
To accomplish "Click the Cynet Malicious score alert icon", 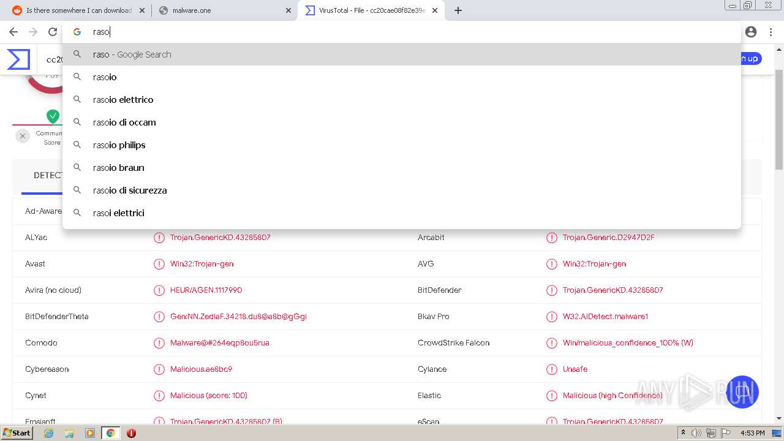I will 159,396.
